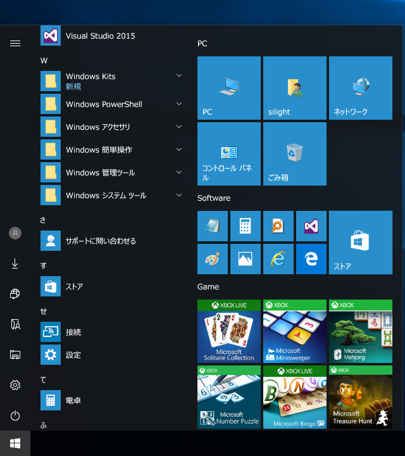Click the せ letter index header

(44, 311)
